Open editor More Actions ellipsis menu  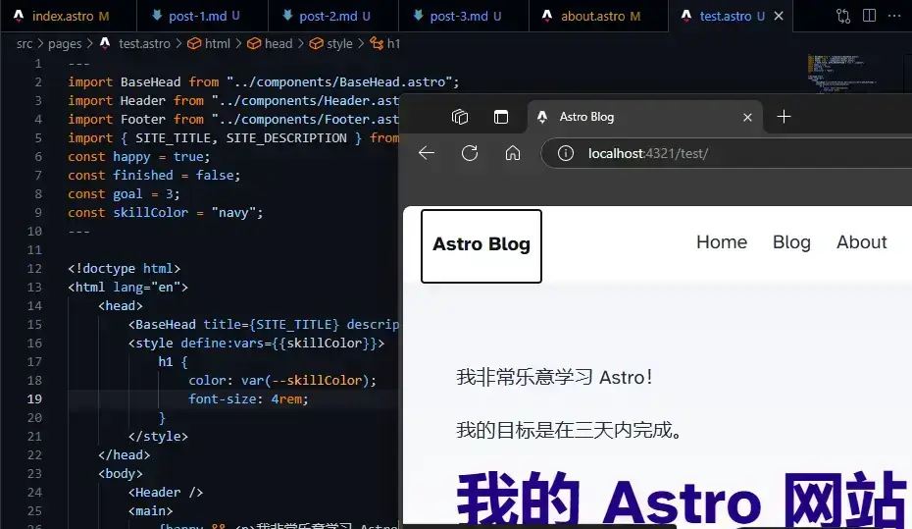(894, 16)
